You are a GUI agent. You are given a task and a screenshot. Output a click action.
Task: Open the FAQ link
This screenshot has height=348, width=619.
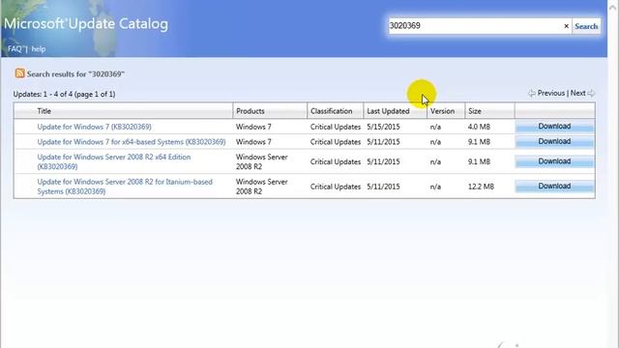pos(15,49)
